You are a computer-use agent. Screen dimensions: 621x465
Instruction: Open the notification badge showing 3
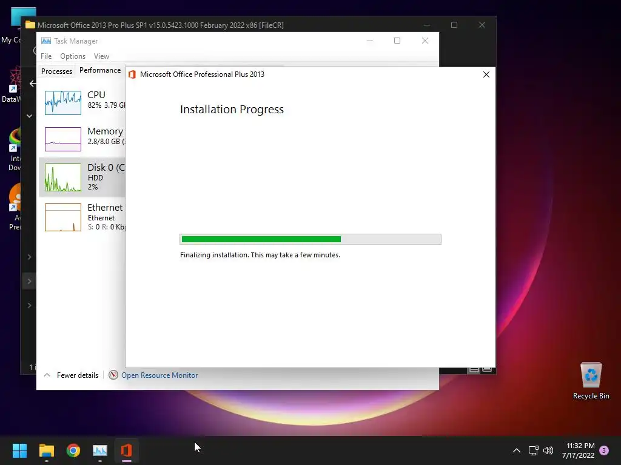pyautogui.click(x=604, y=450)
